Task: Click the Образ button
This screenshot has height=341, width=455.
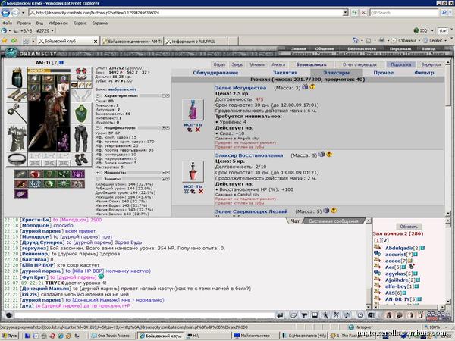Action: 219,64
